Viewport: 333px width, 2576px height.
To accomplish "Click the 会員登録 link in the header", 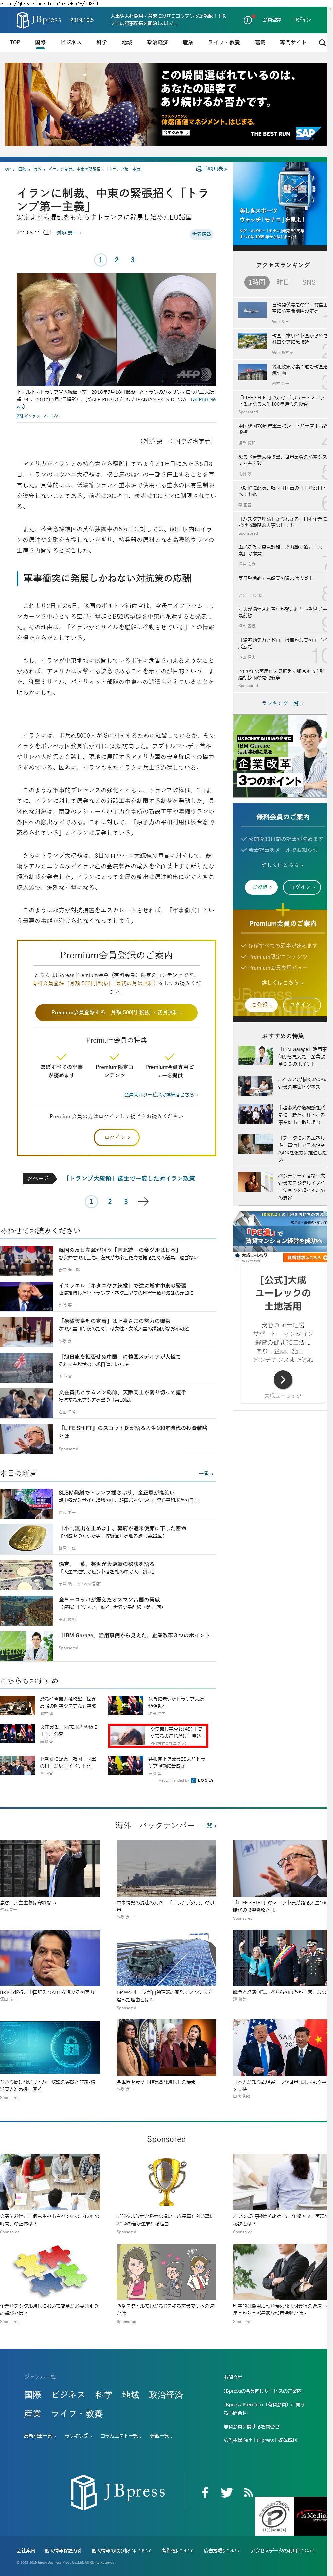I will tap(272, 20).
